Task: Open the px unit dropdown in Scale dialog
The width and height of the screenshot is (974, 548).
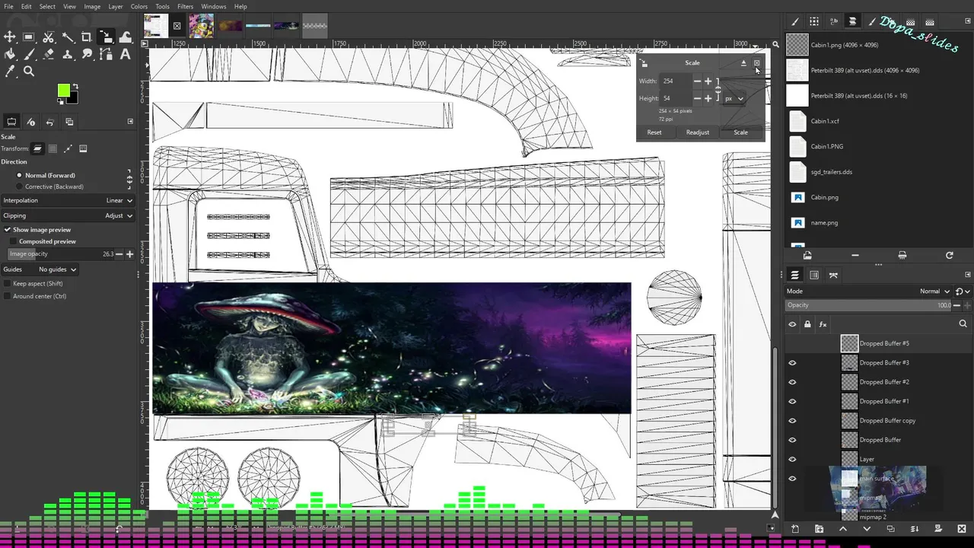Action: [x=734, y=98]
